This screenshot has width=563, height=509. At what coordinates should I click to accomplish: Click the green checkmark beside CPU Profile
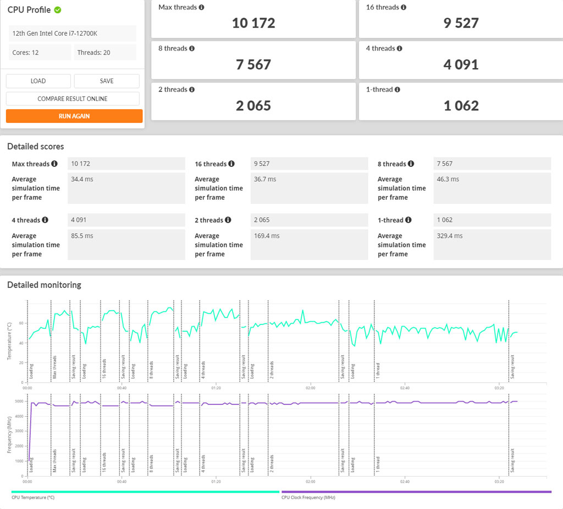click(x=57, y=10)
